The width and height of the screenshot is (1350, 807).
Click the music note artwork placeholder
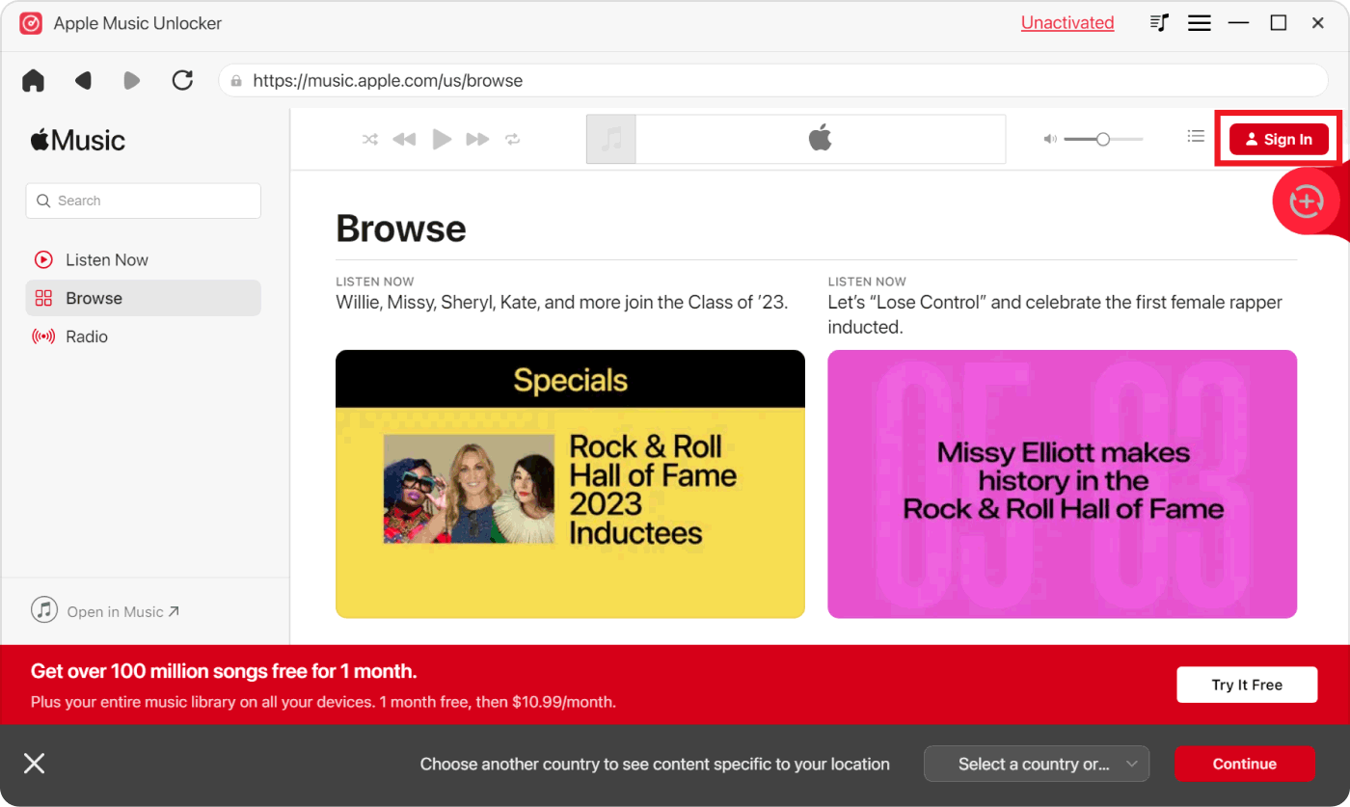point(611,139)
